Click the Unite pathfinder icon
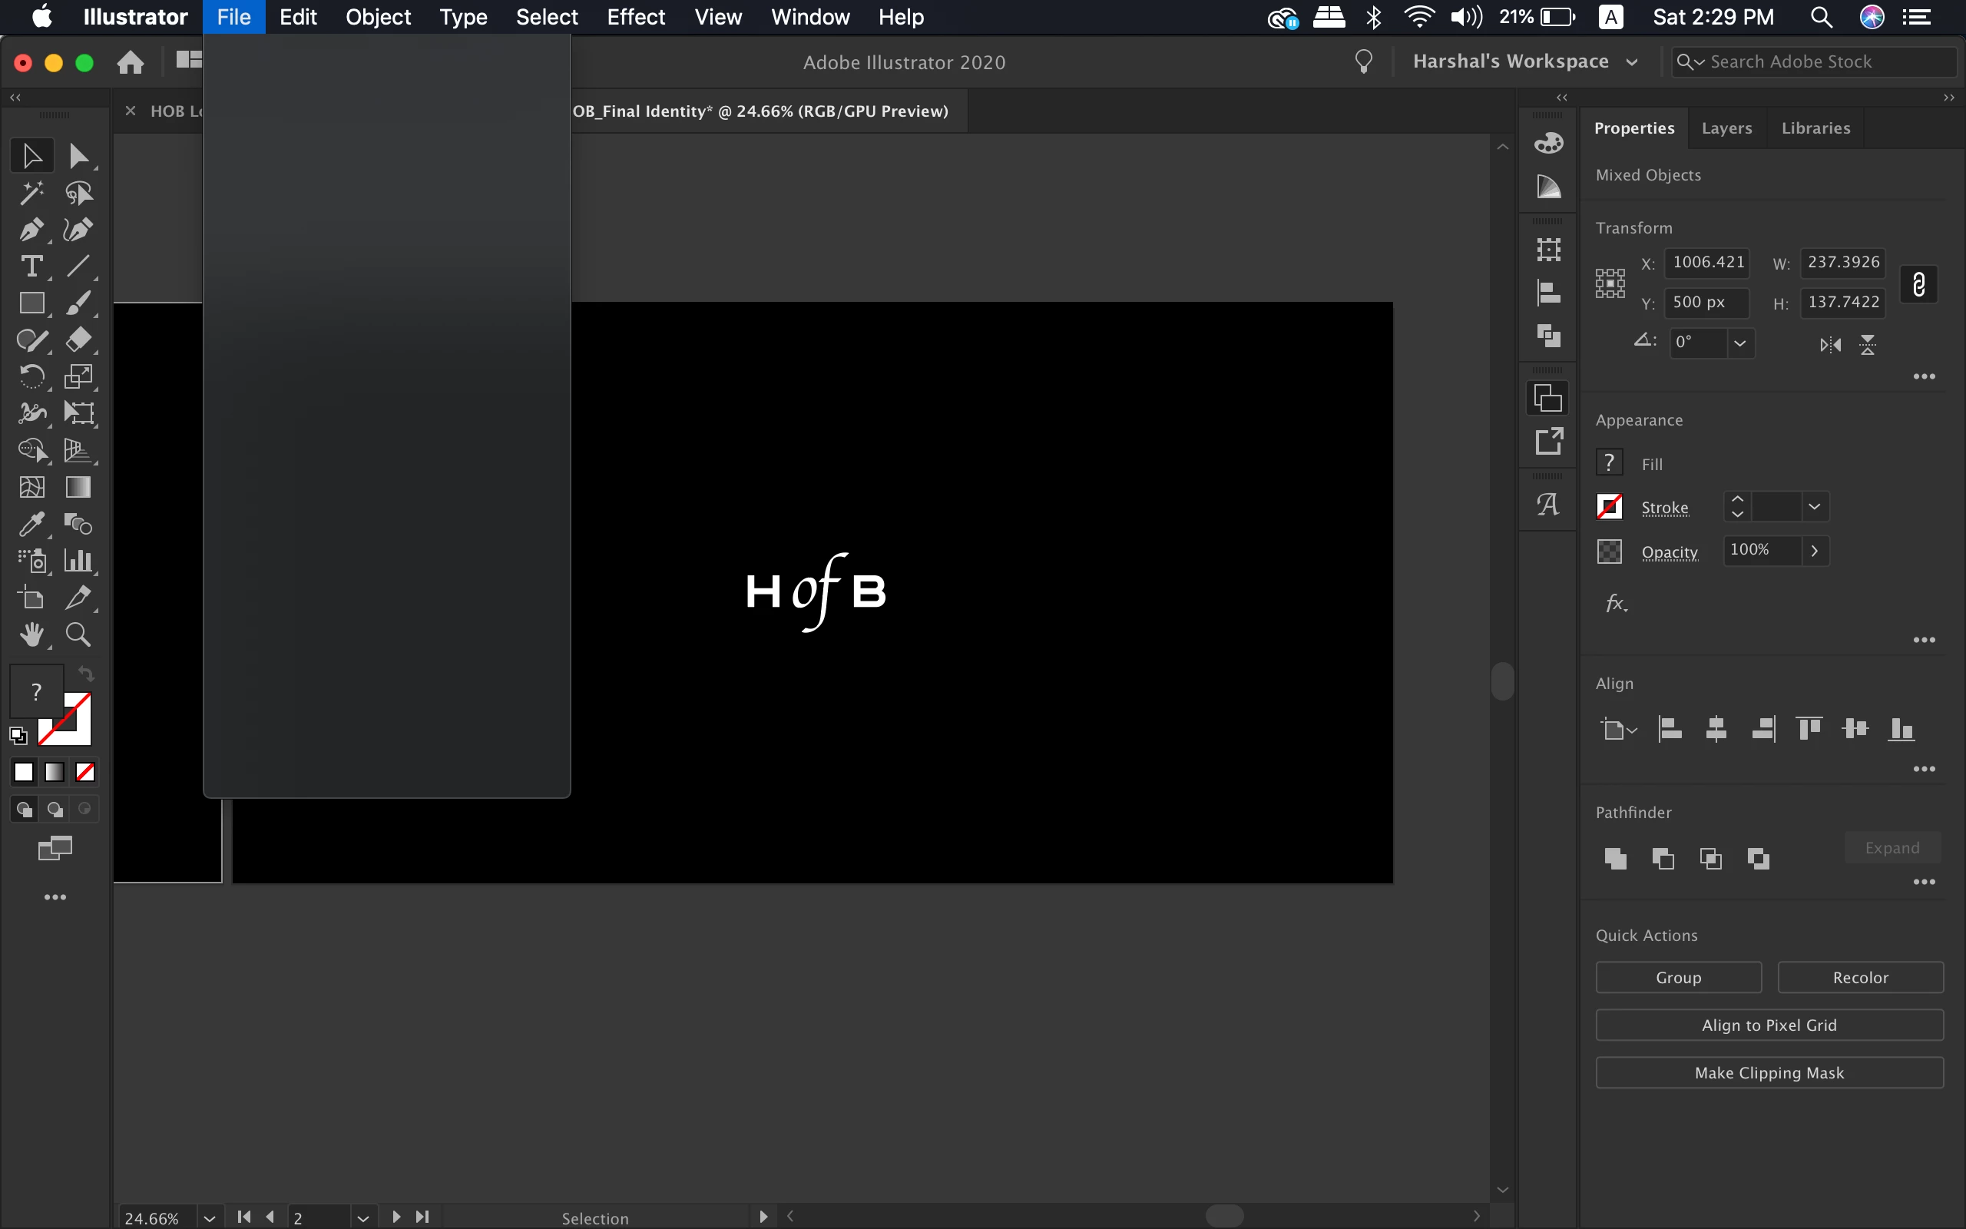This screenshot has width=1966, height=1229. [1615, 858]
